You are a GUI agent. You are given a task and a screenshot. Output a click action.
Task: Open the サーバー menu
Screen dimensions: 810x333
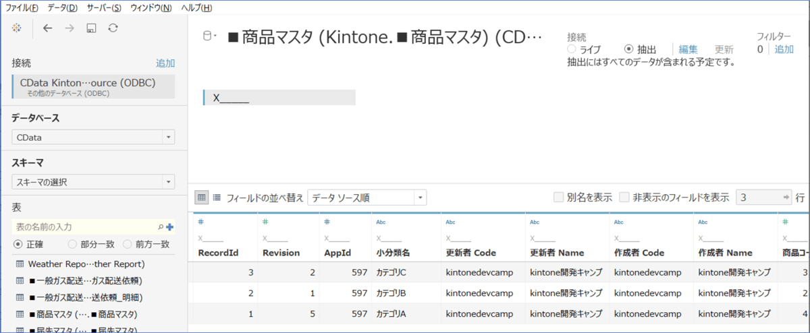(x=104, y=7)
